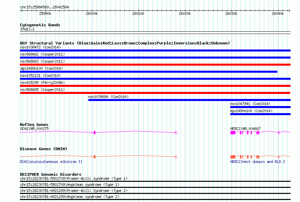This screenshot has height=202, width=300.
Task: Click the DECIPHER Genomic Disorders track title
Action: [51, 174]
